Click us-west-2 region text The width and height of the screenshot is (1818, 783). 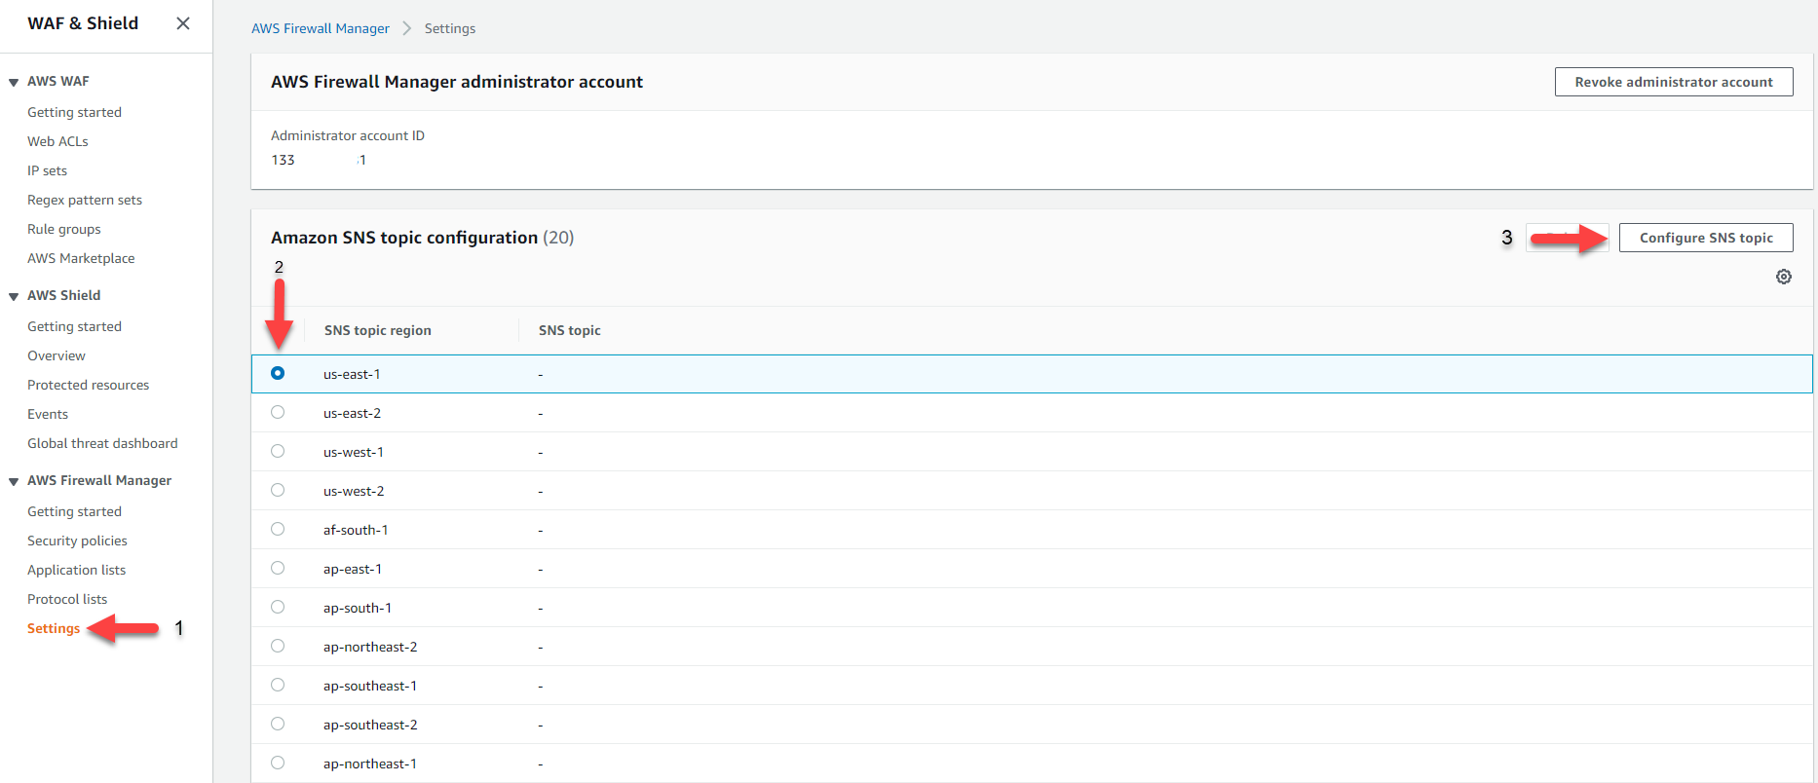[x=354, y=491]
